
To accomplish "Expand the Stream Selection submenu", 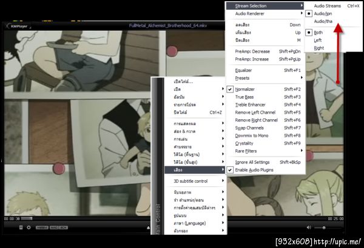I will pos(265,6).
